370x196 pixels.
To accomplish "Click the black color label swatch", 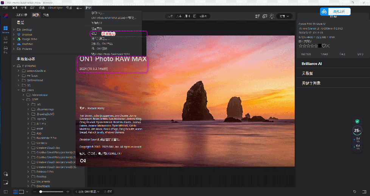I will click(x=320, y=46).
